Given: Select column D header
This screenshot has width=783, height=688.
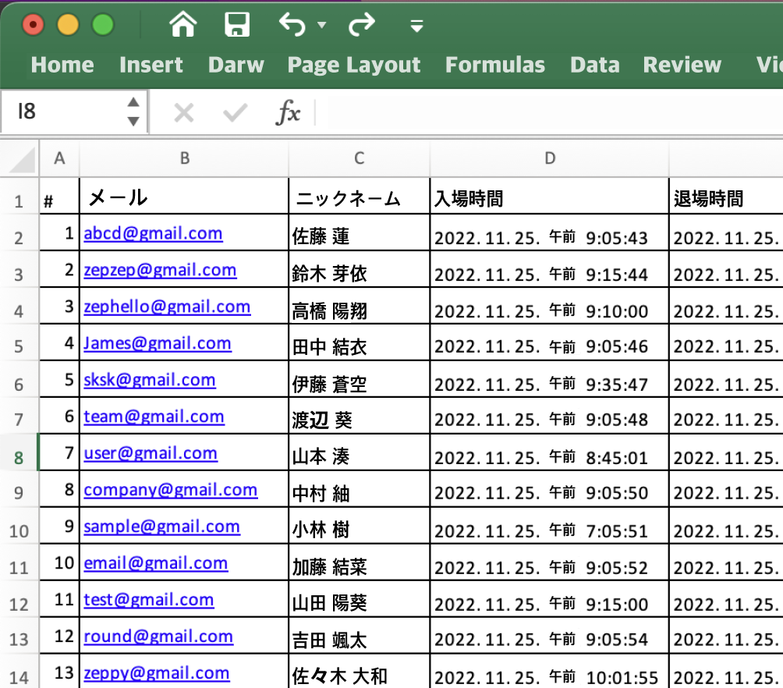Looking at the screenshot, I should pos(549,158).
